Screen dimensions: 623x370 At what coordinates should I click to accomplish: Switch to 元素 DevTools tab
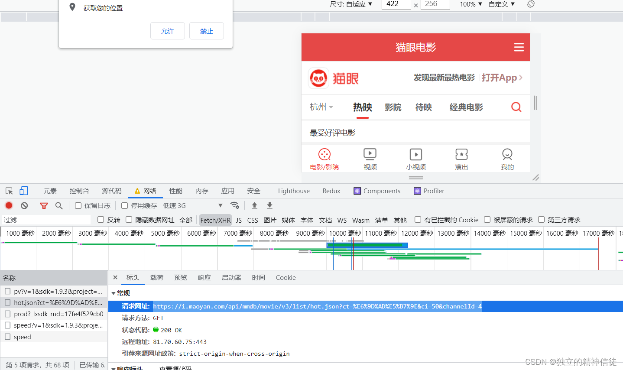[50, 191]
